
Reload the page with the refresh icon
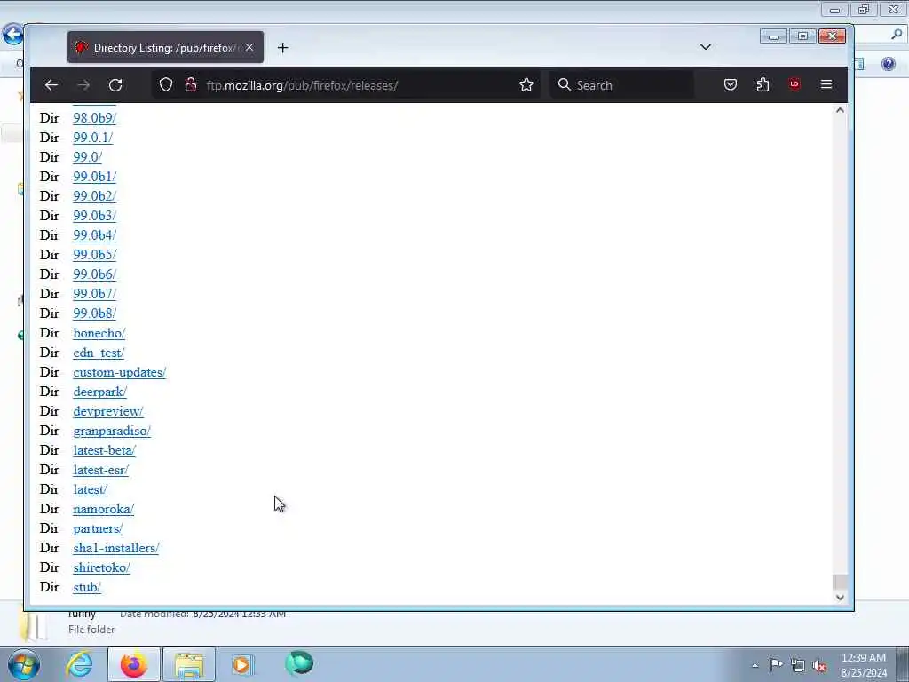pos(115,85)
